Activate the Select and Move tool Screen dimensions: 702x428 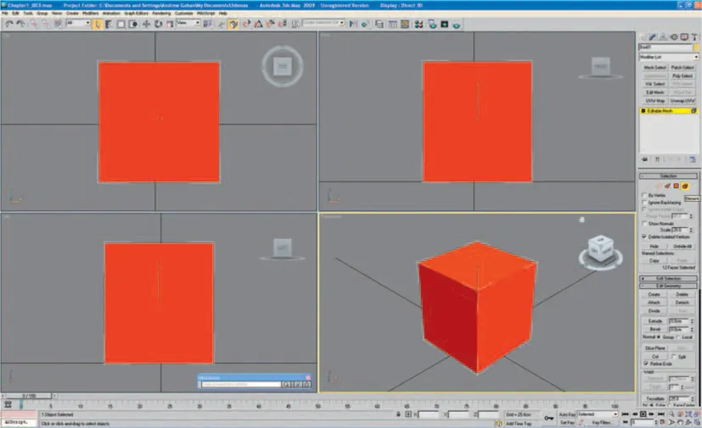coord(146,24)
